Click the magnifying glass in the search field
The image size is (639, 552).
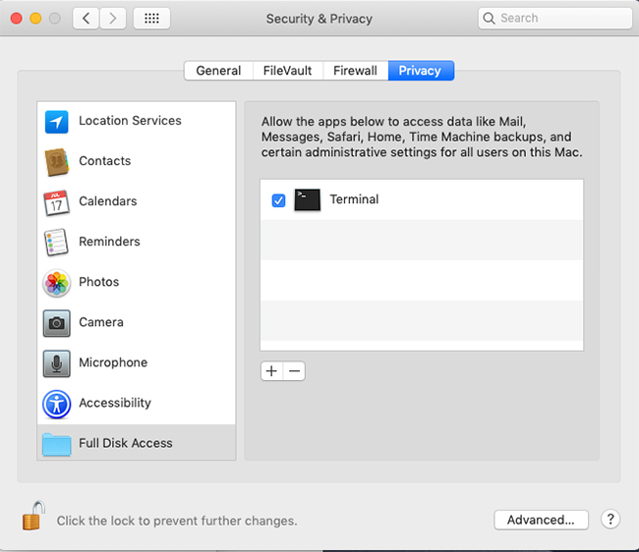click(489, 19)
